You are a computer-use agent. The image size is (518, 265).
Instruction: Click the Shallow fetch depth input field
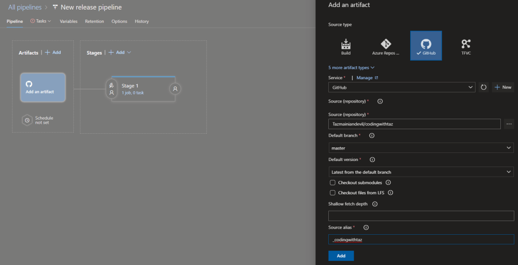421,216
